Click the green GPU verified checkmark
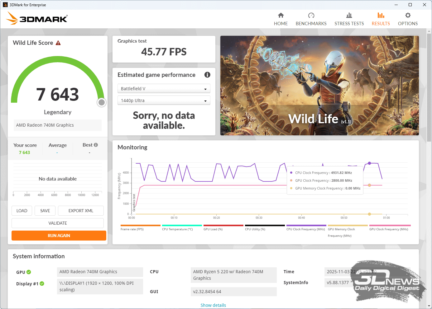432x309 pixels. pos(29,272)
